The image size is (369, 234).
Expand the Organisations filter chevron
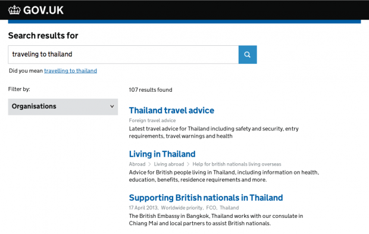coord(112,107)
